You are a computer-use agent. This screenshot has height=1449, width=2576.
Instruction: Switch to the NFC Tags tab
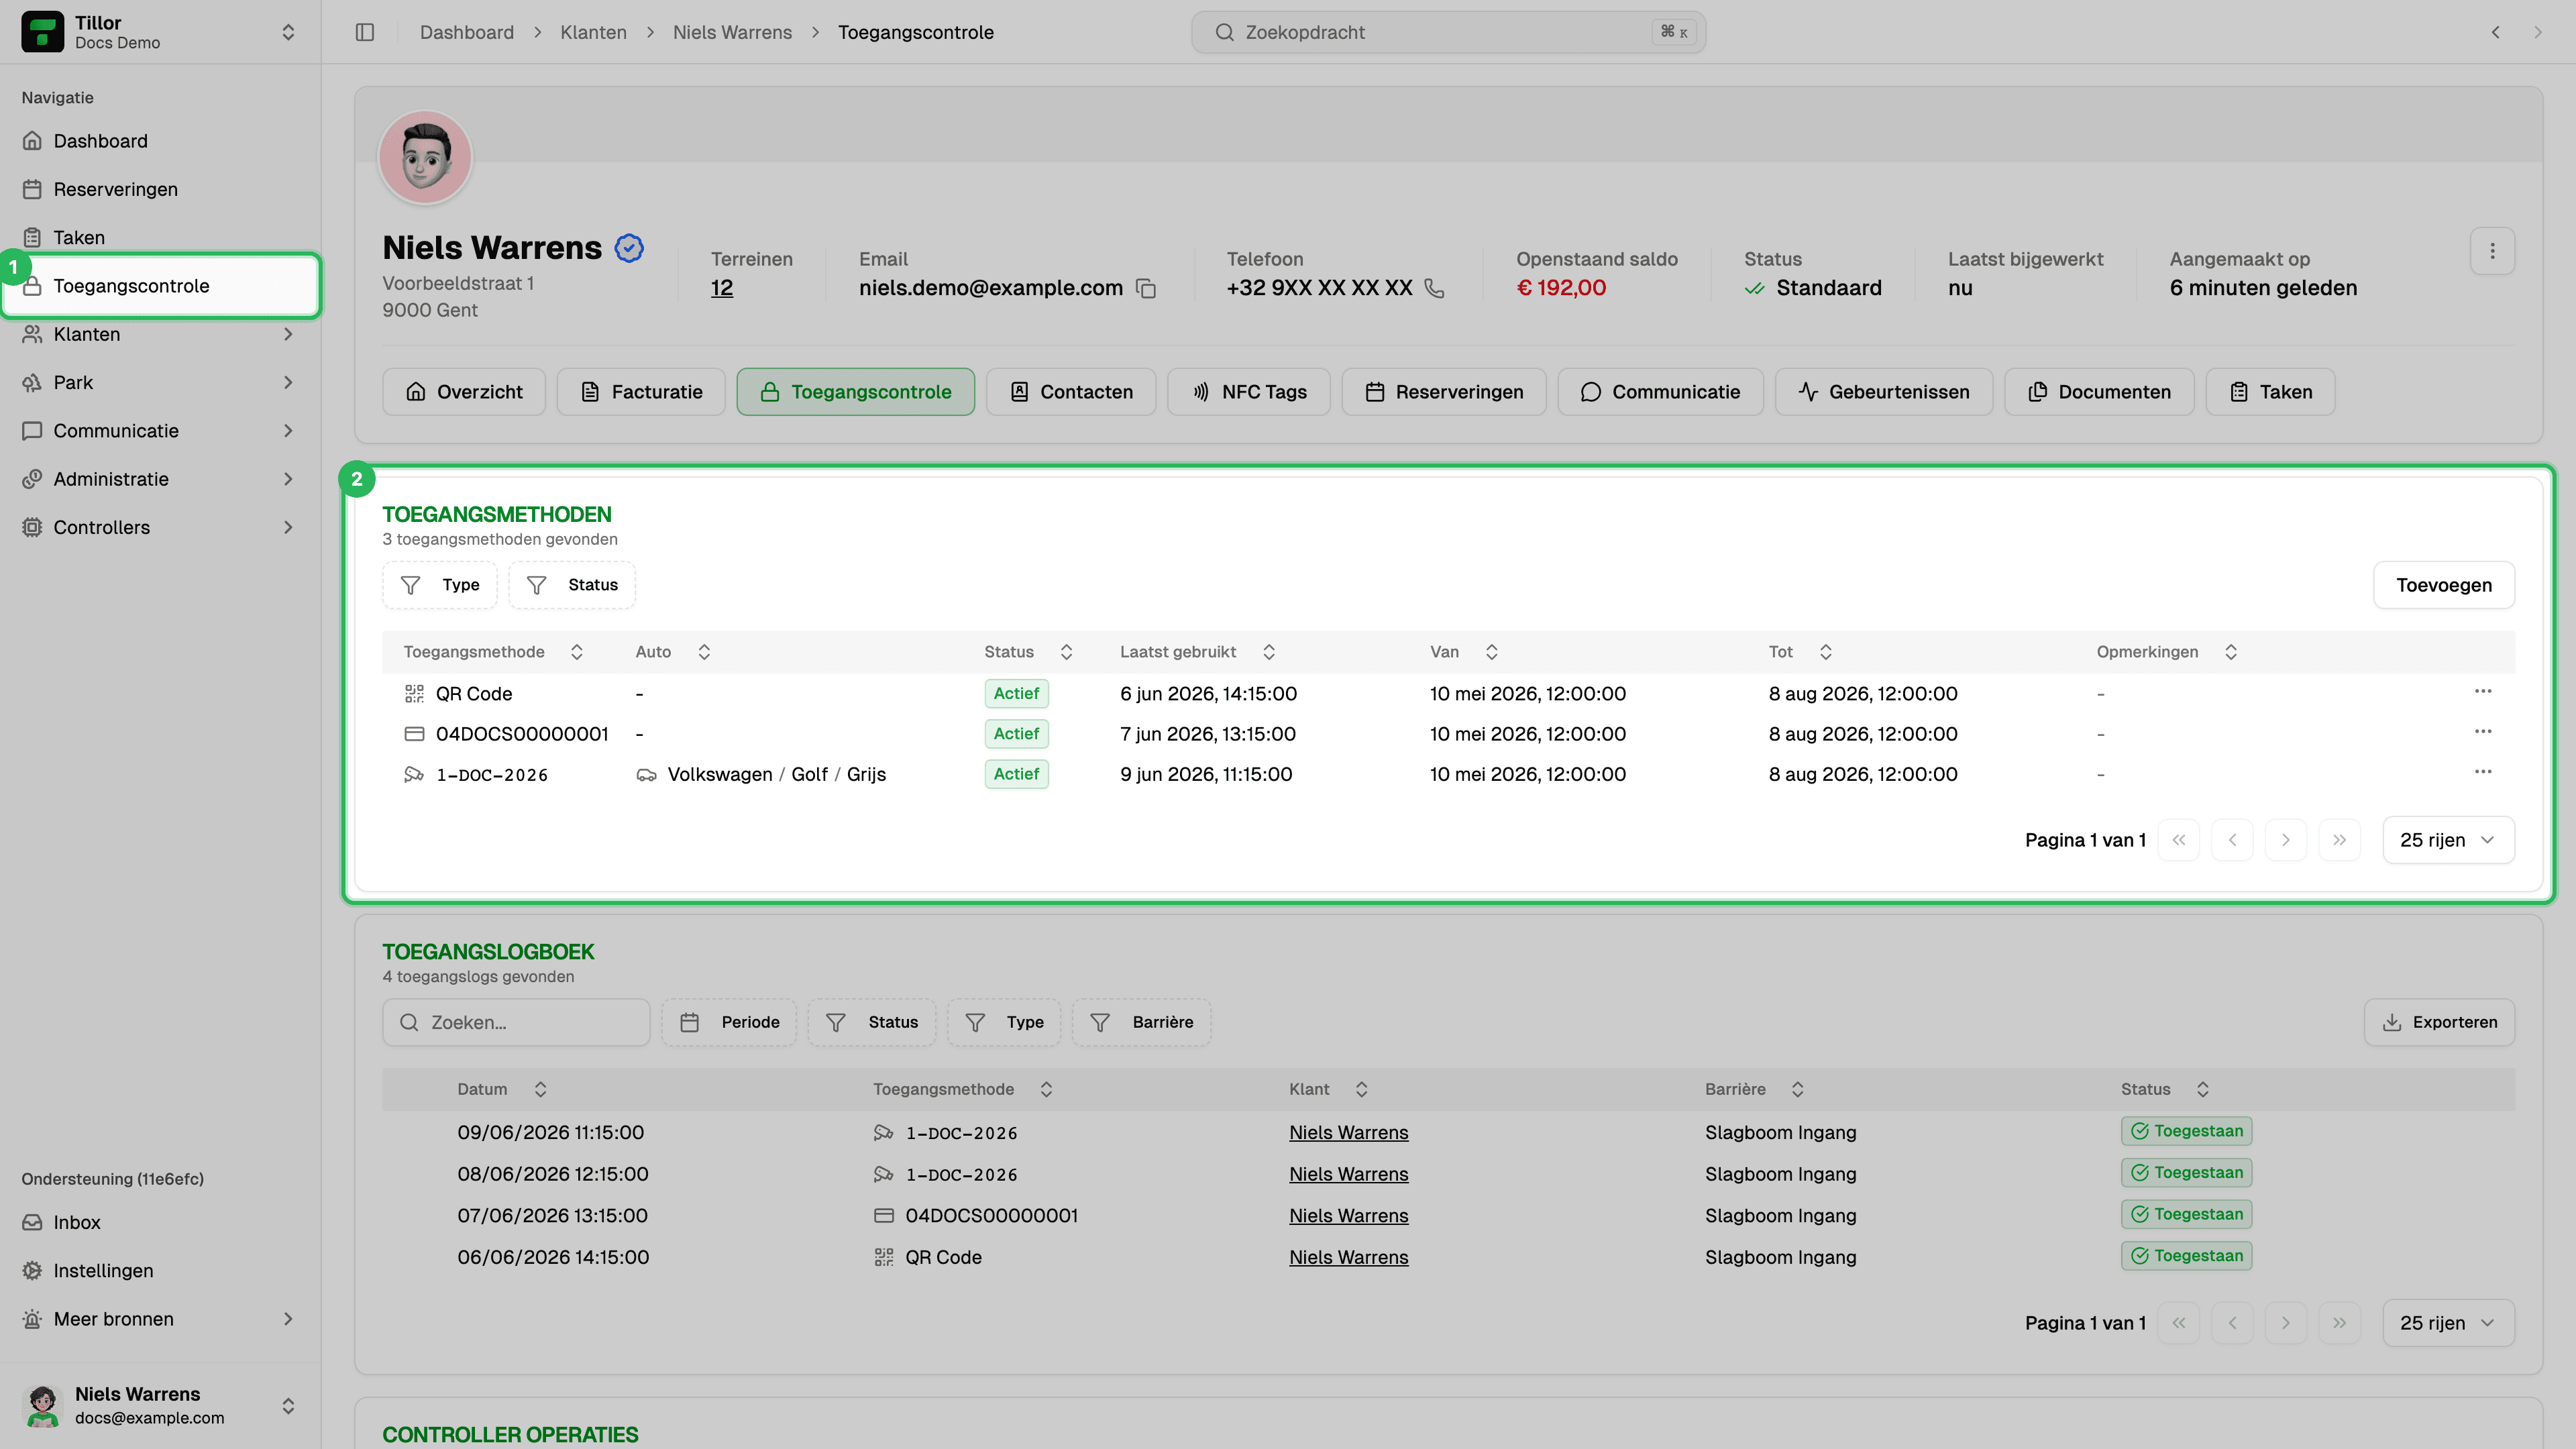pos(1249,392)
